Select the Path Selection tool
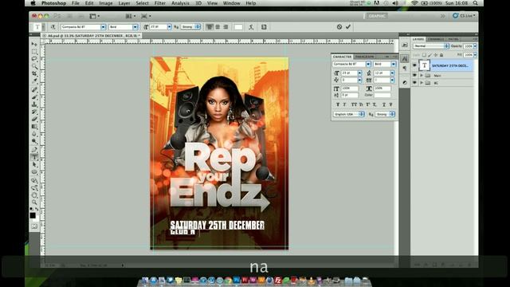This screenshot has height=287, width=510. [34, 164]
